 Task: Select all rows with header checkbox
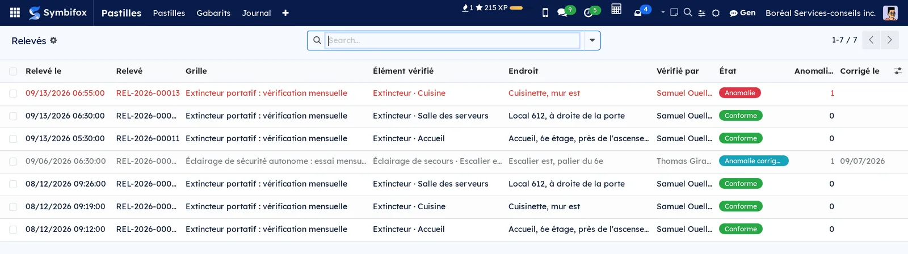(13, 71)
